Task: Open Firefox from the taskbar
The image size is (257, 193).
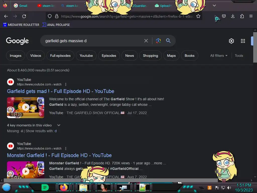Action: (63, 187)
